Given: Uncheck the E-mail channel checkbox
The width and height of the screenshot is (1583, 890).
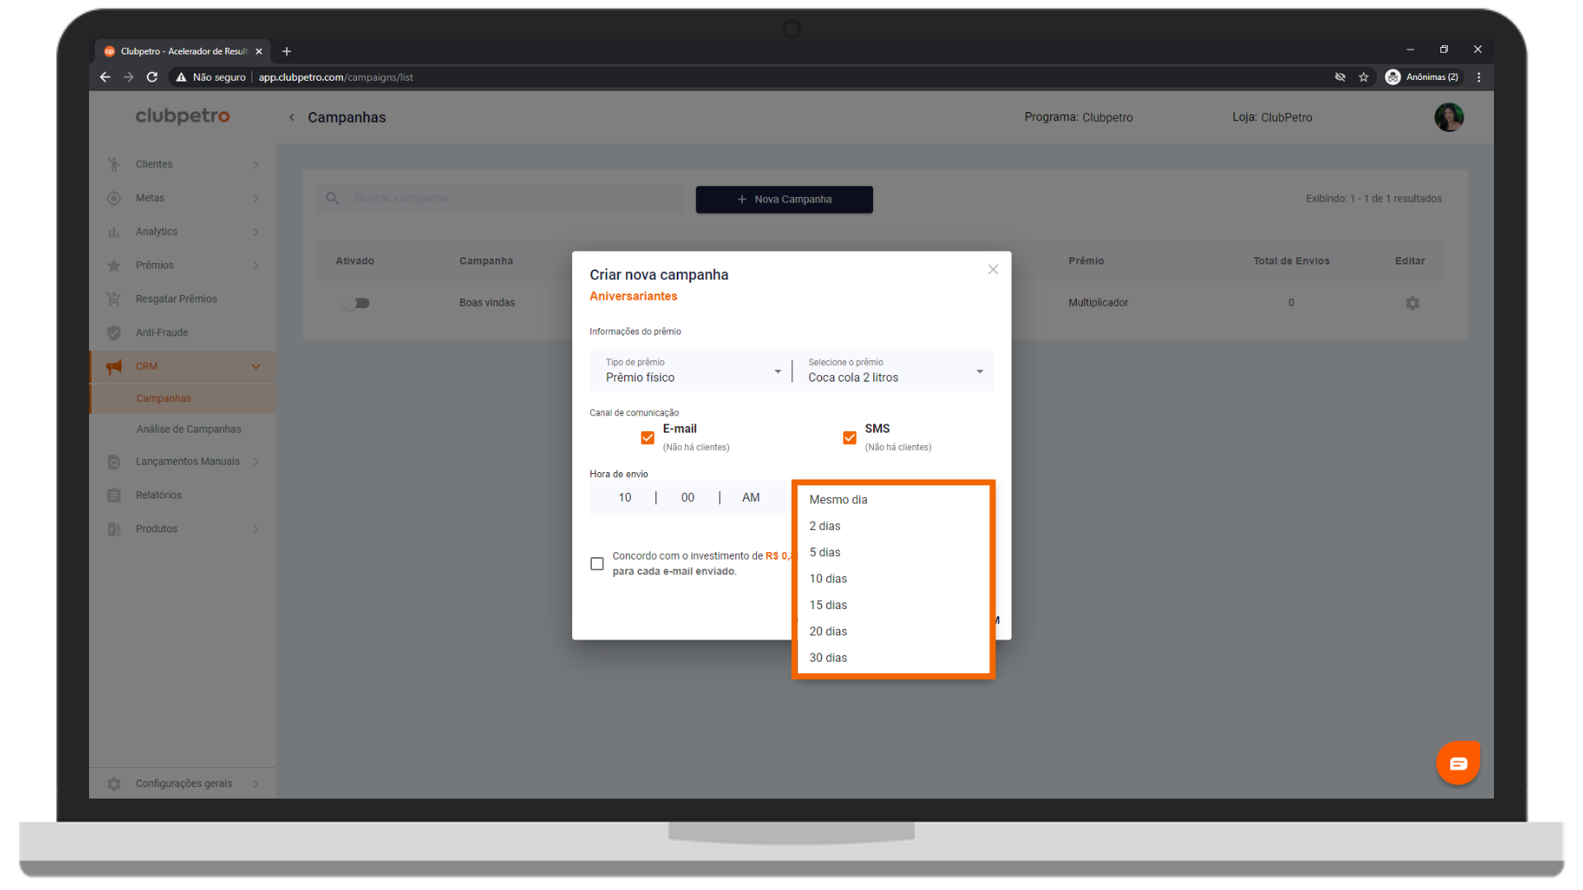Looking at the screenshot, I should pyautogui.click(x=647, y=438).
